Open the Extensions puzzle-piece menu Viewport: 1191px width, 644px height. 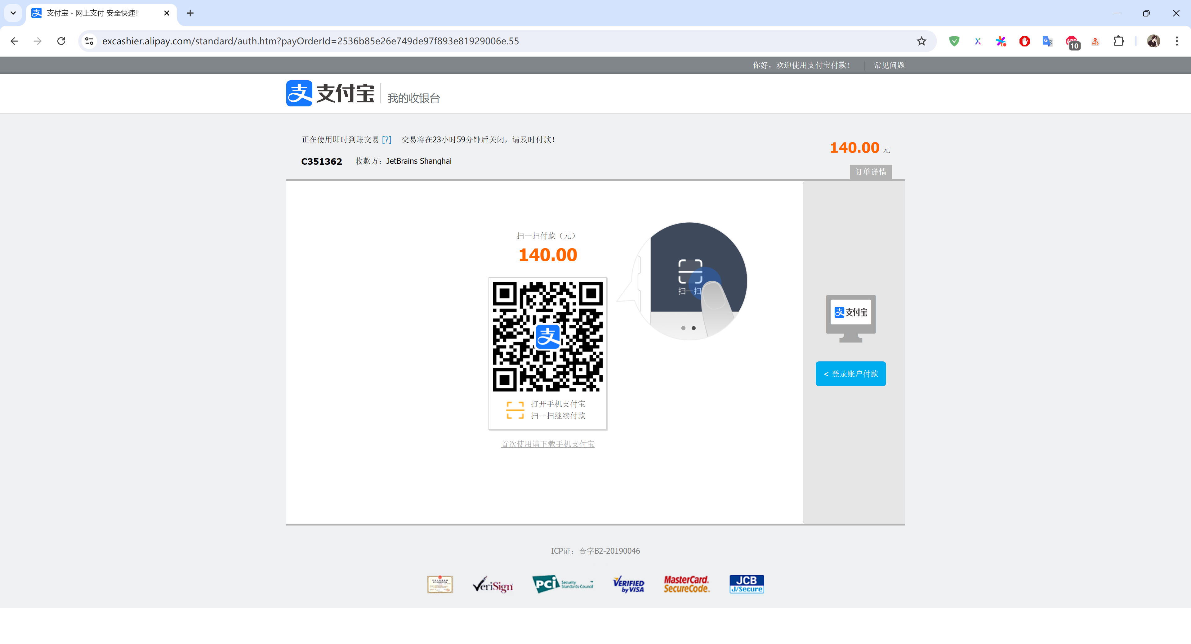pos(1118,41)
